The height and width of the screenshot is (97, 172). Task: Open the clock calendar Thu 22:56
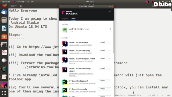pos(90,2)
